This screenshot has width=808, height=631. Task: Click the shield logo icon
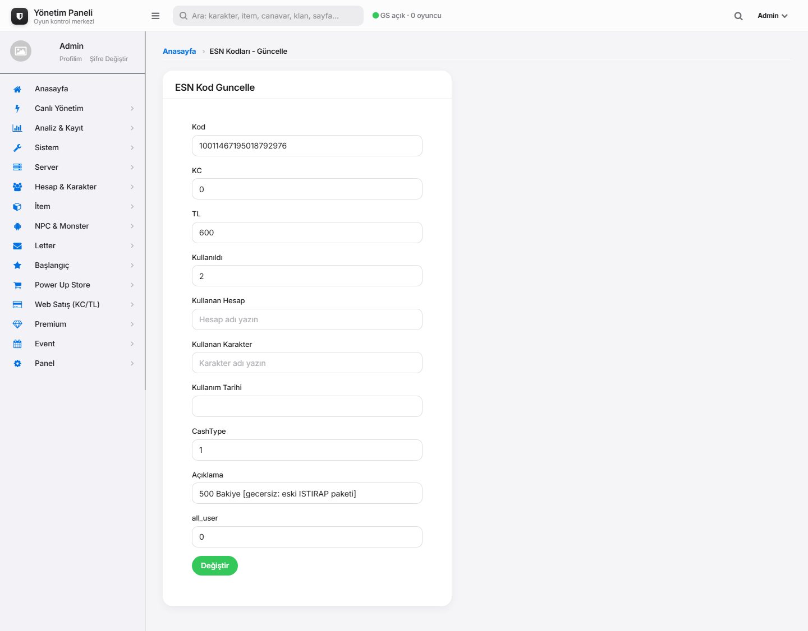click(x=20, y=16)
